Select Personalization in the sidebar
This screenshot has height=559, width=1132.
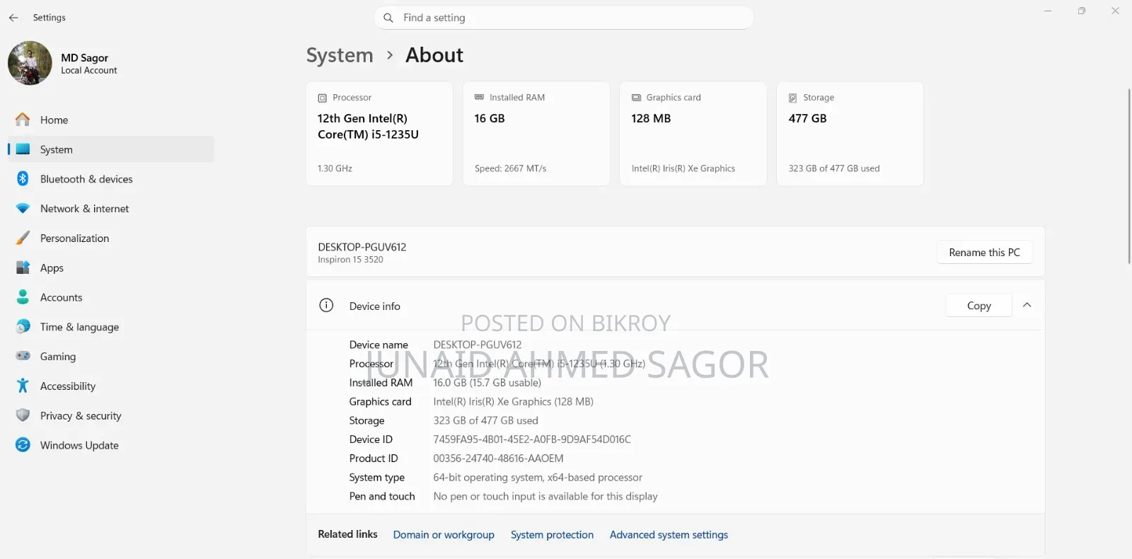[x=111, y=238]
